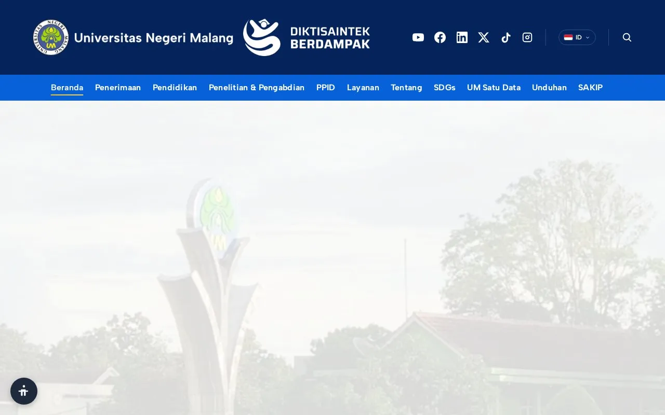Open the X (Twitter) icon
The height and width of the screenshot is (415, 665).
(484, 37)
